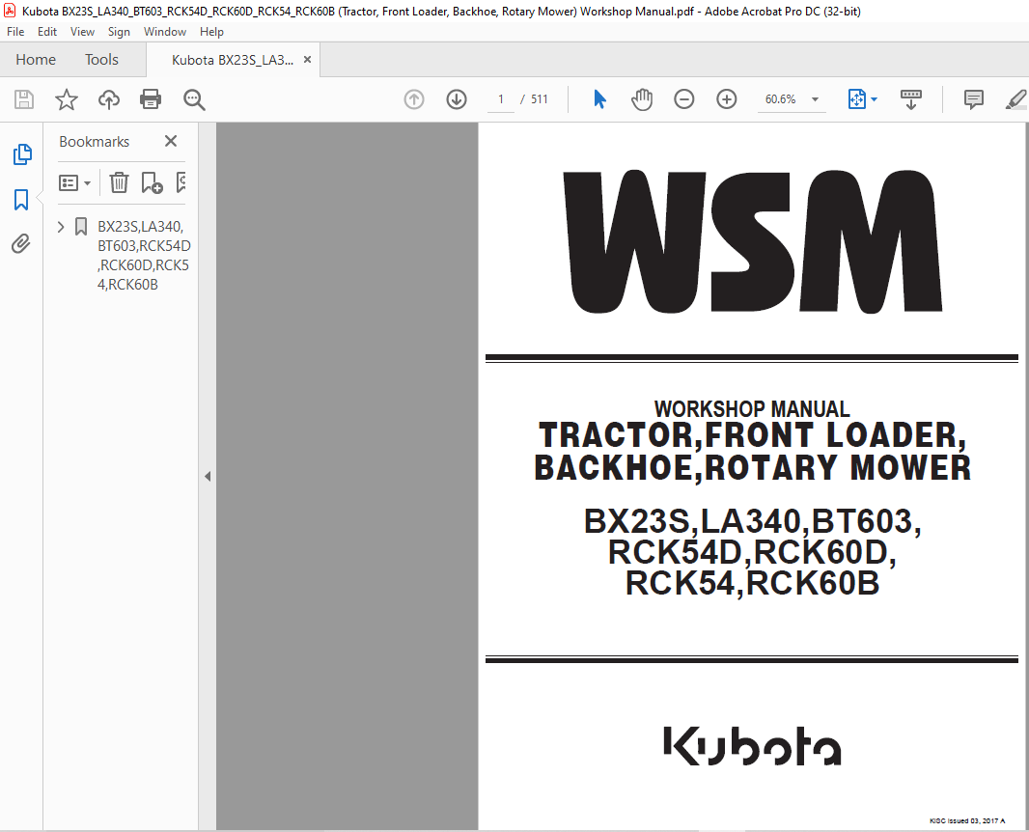Click the scrolling mode toolbar icon

pyautogui.click(x=911, y=99)
